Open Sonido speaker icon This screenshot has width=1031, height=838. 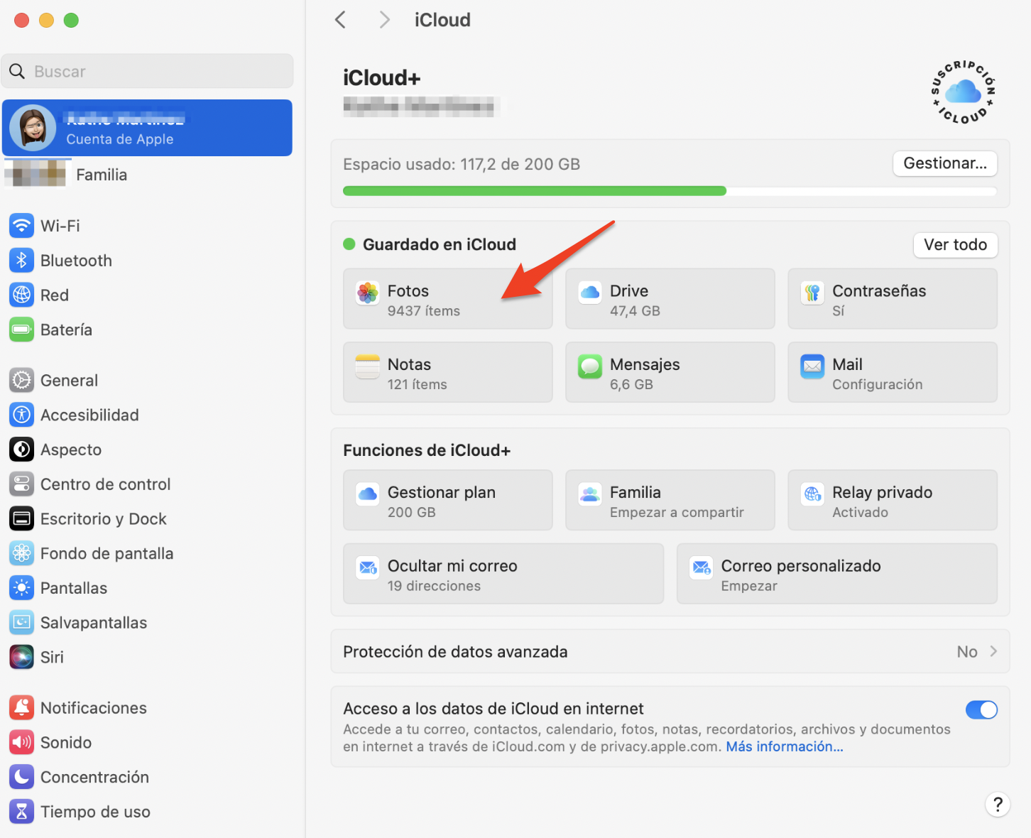(x=21, y=742)
